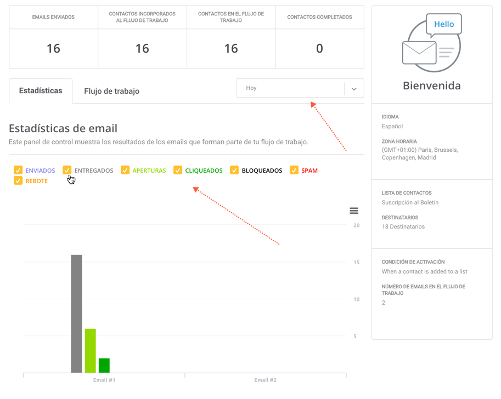The width and height of the screenshot is (501, 399).
Task: Click the chevron arrow of the Hoy dropdown
Action: [354, 89]
